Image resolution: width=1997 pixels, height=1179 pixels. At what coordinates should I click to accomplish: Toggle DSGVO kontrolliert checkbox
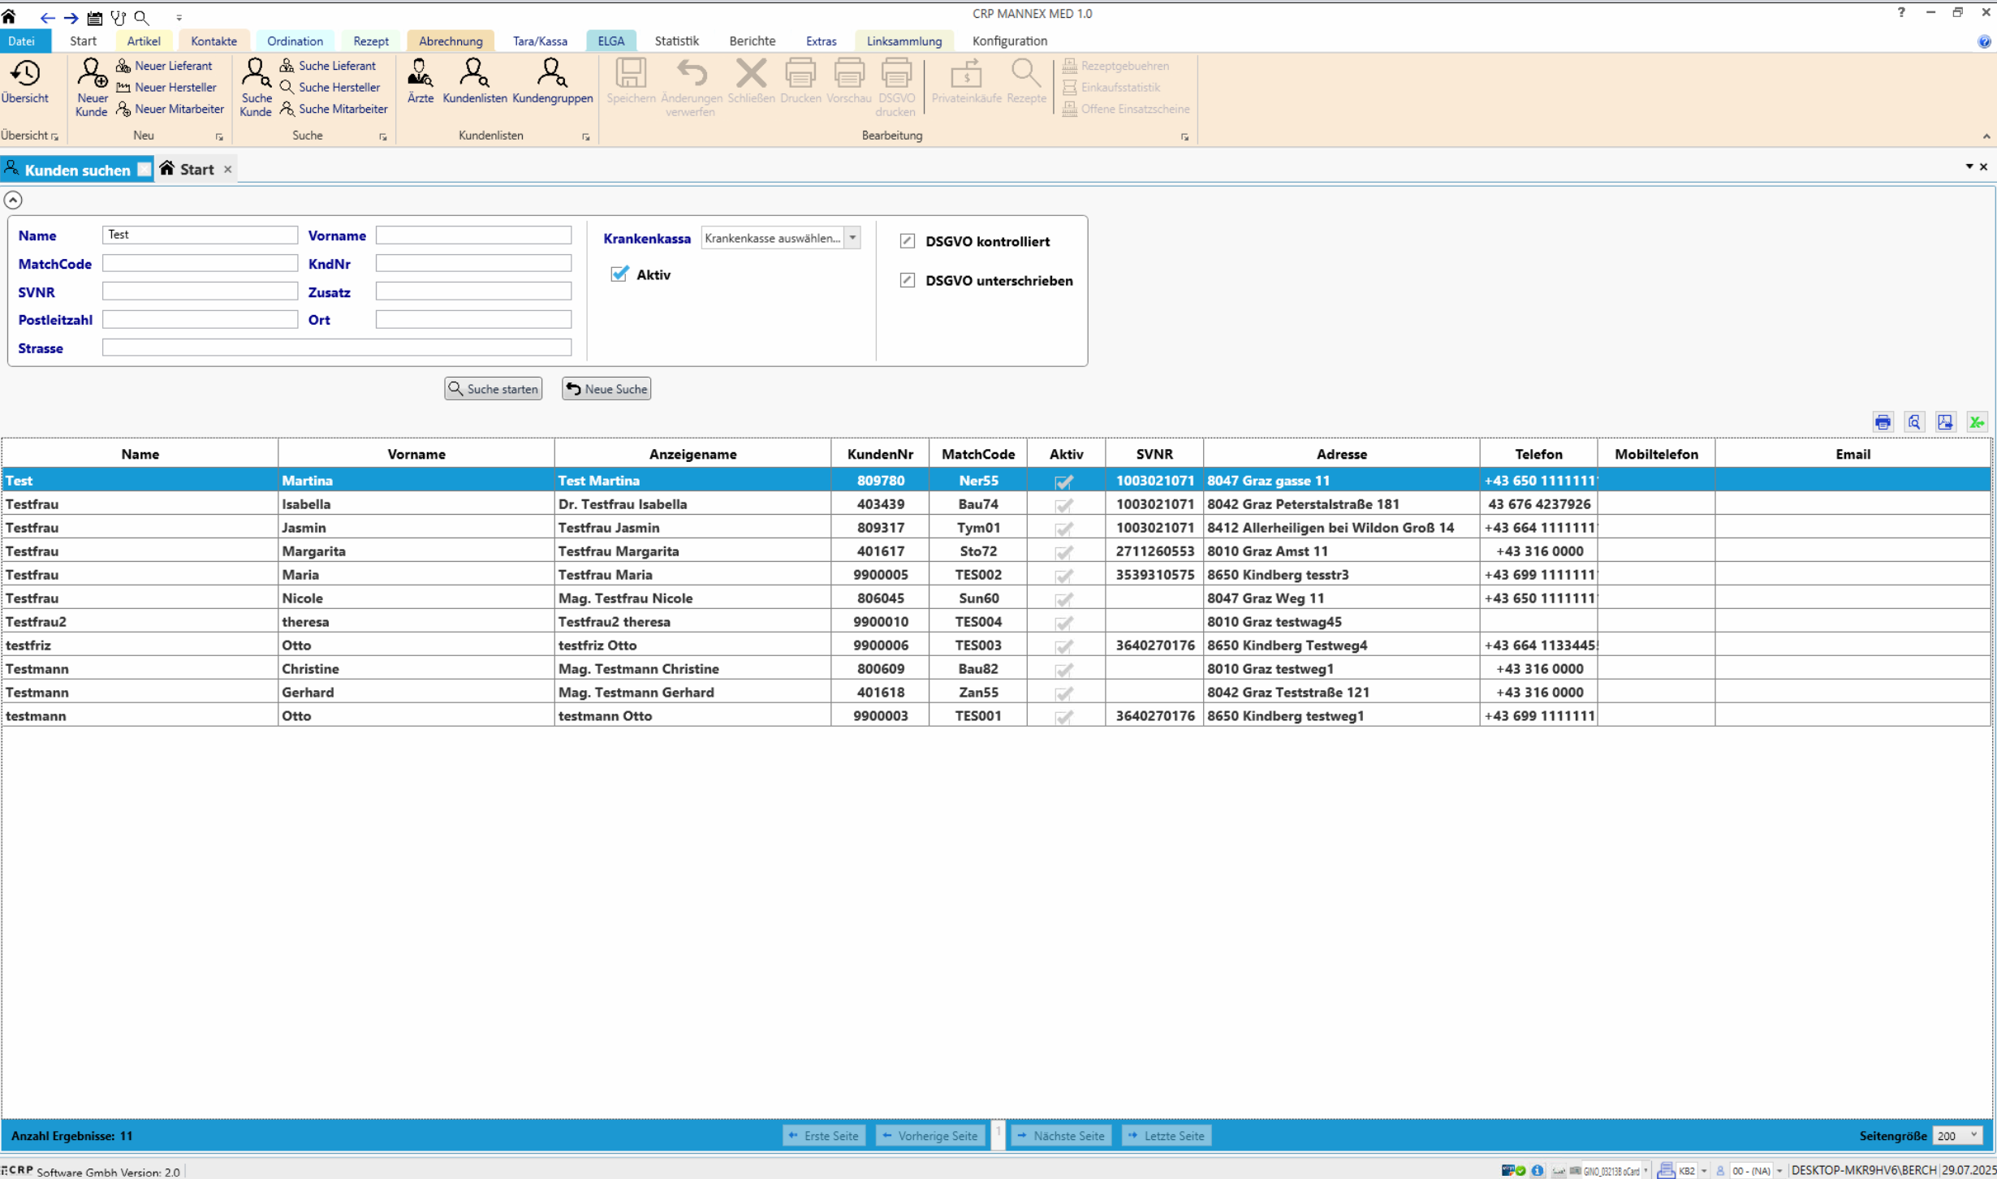(908, 241)
